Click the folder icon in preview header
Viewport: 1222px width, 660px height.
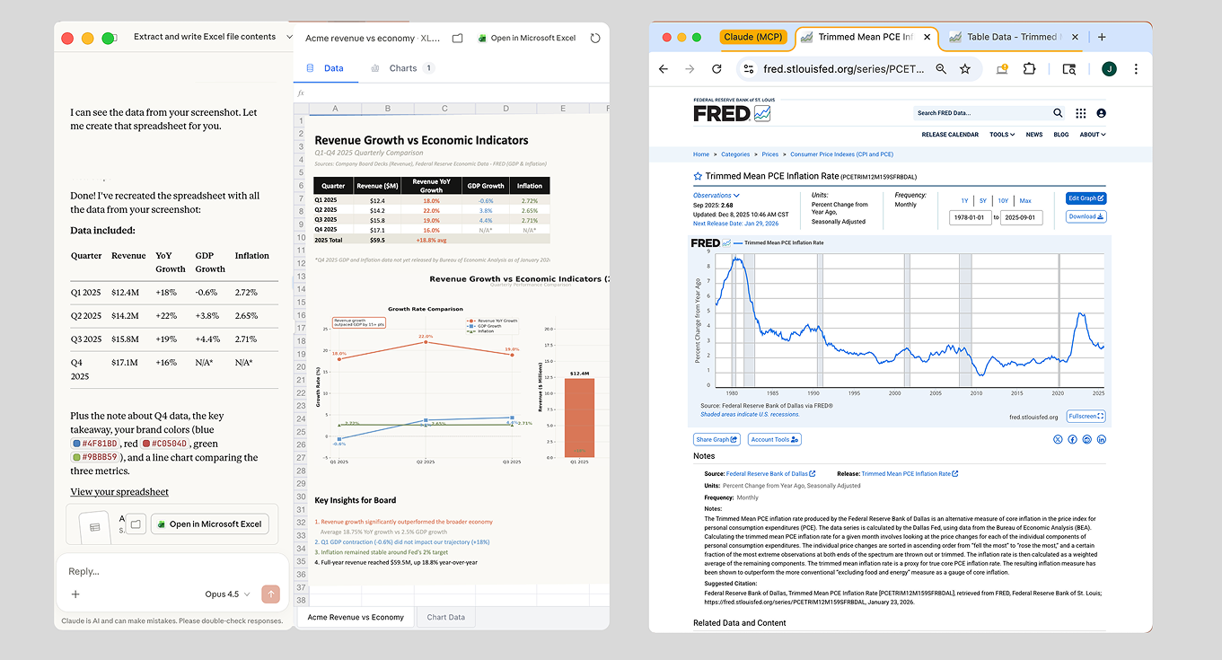(458, 39)
